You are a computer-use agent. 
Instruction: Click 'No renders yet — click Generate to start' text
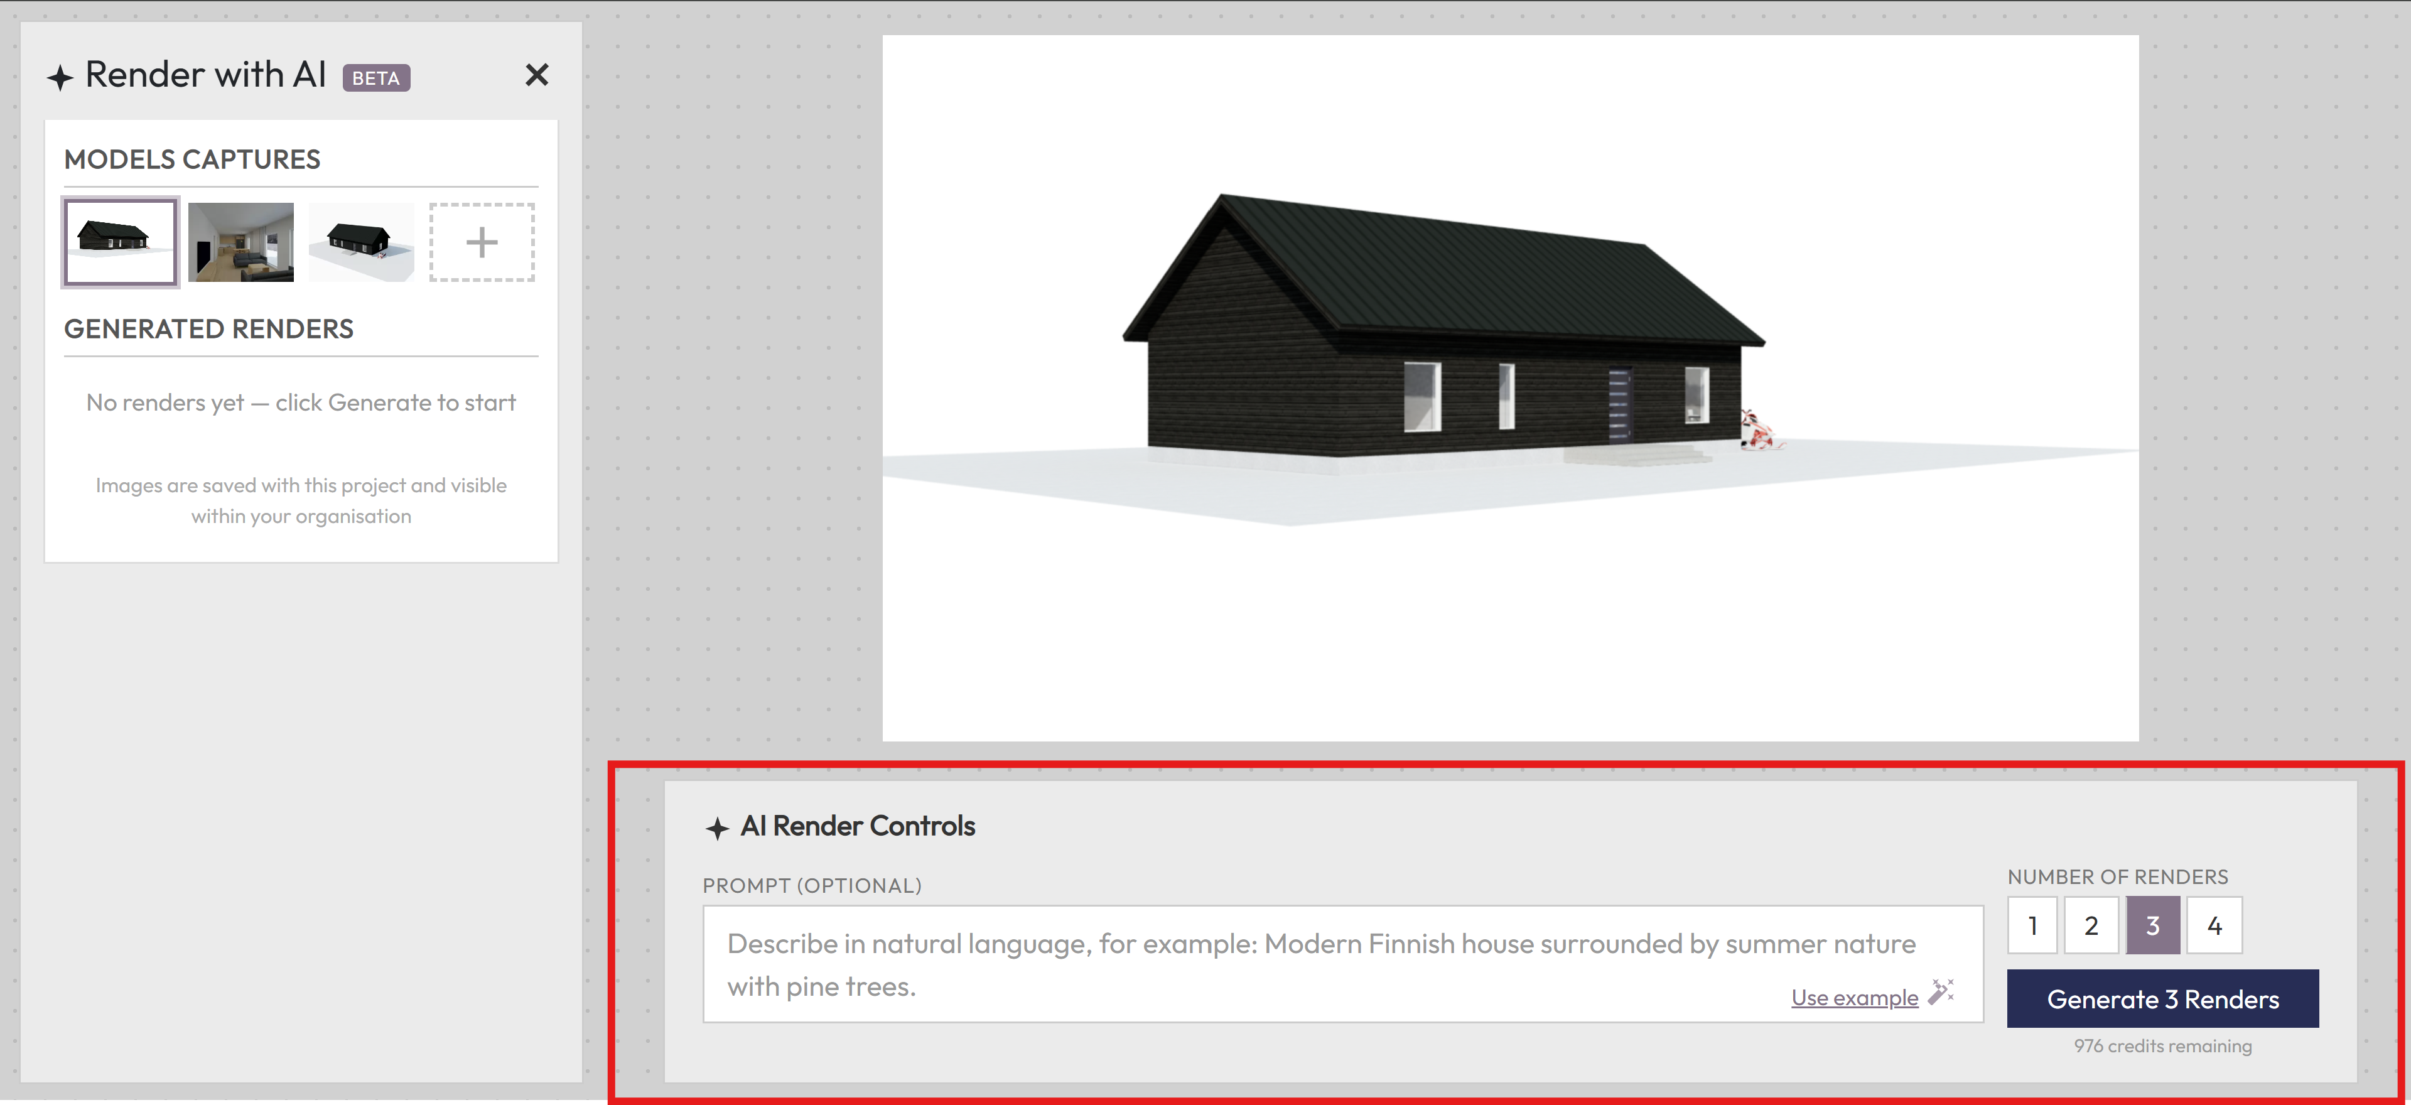click(301, 403)
